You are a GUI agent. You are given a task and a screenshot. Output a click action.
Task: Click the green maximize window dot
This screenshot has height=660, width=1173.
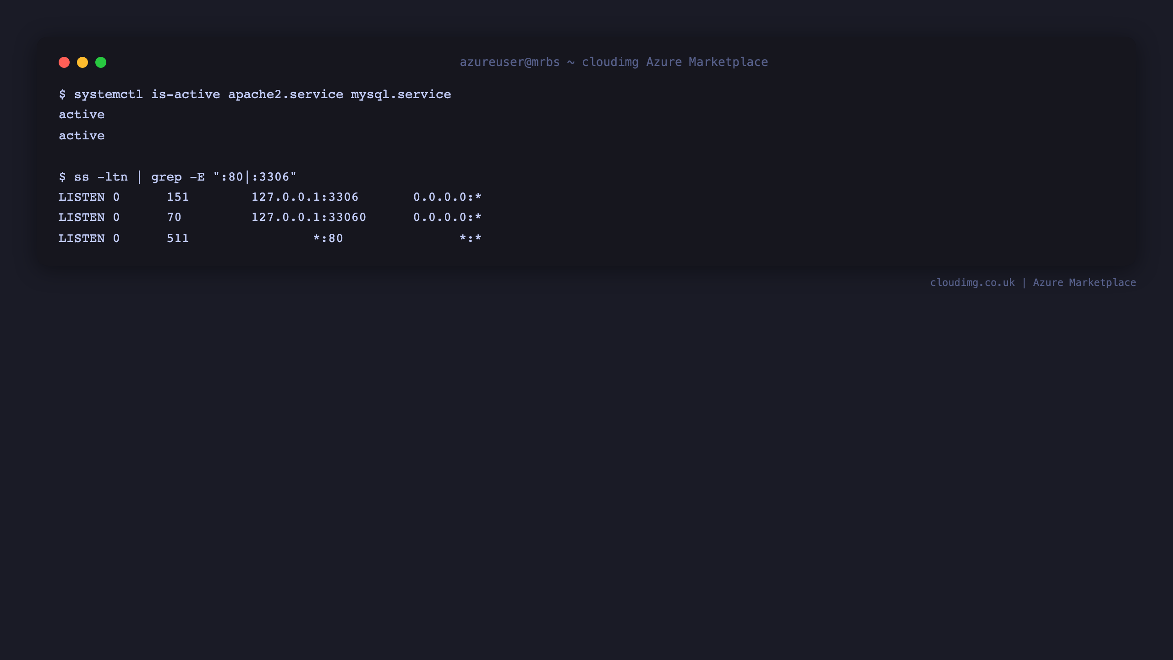[x=101, y=62]
